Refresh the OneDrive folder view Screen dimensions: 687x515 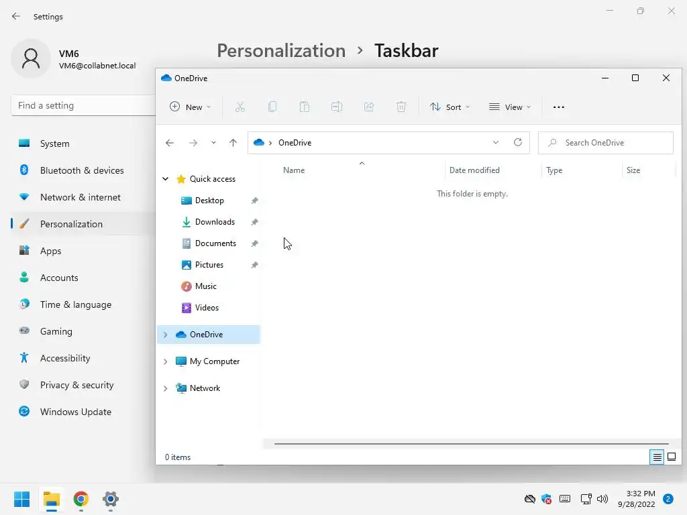pos(518,142)
